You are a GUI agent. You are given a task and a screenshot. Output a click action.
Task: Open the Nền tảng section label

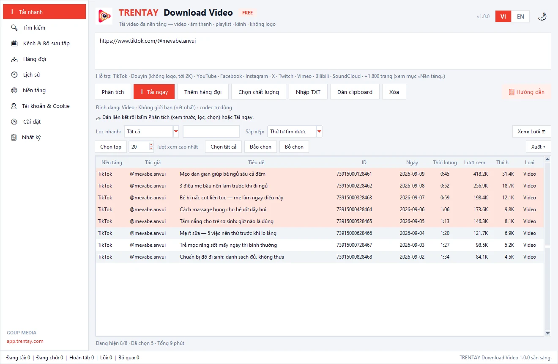(x=34, y=90)
